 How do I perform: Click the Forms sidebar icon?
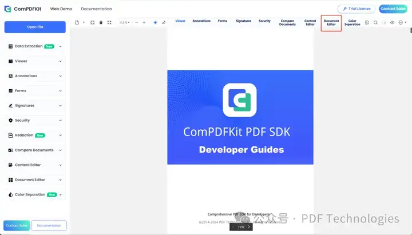(x=10, y=91)
